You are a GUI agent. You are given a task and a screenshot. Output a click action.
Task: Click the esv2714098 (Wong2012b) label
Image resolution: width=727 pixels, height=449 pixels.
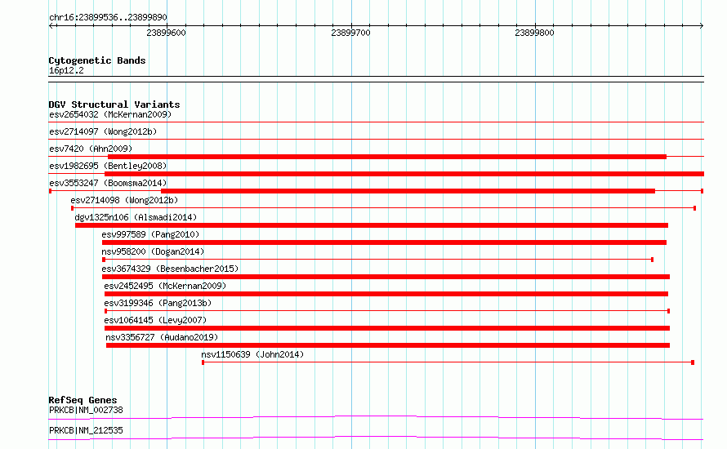(x=124, y=200)
